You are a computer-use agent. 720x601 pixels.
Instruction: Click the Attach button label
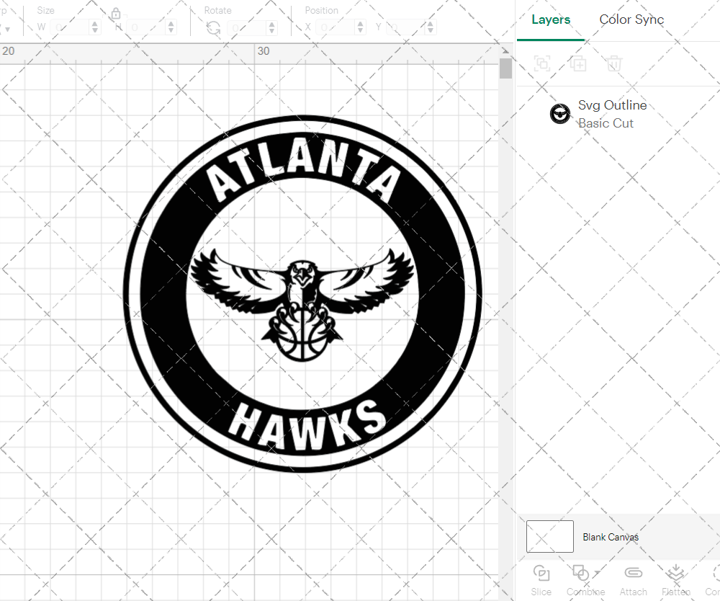633,592
